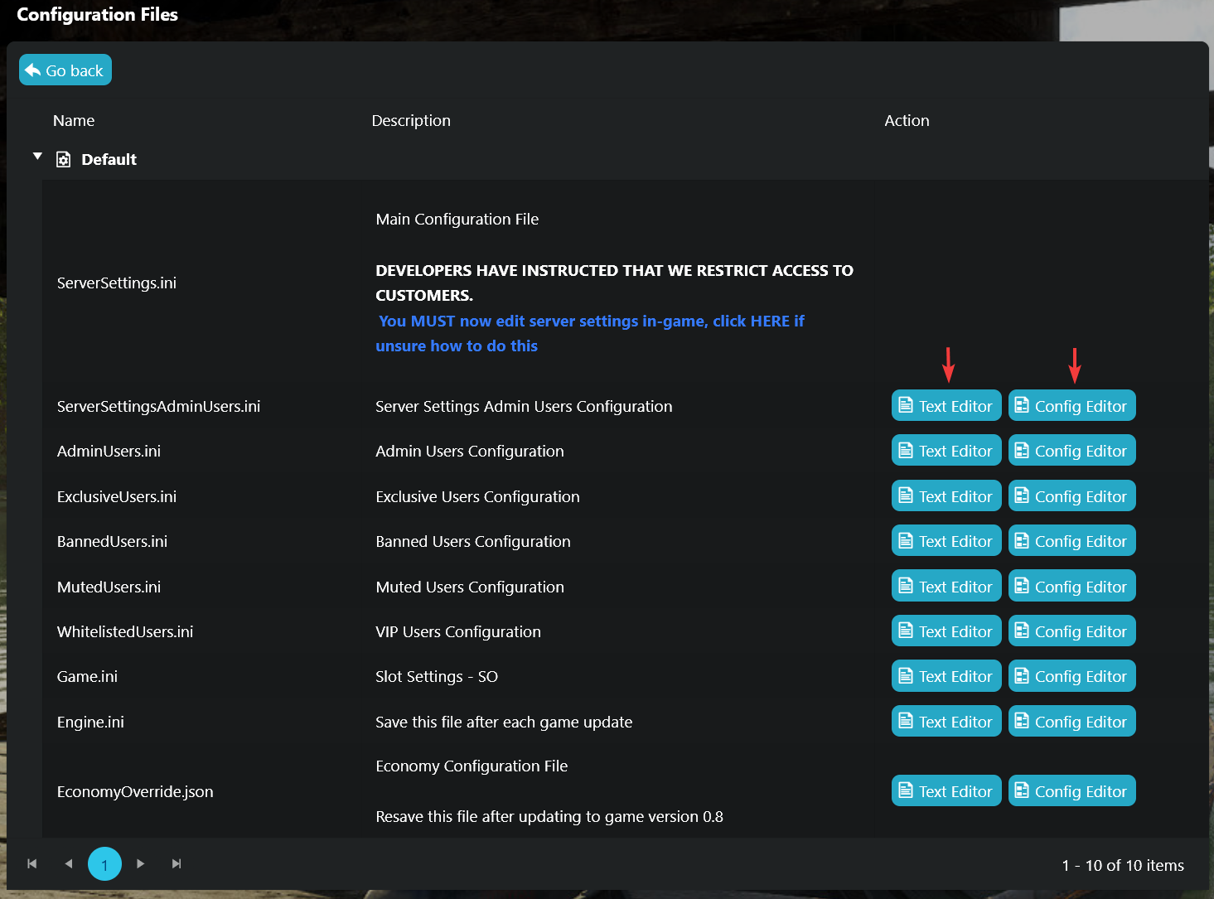This screenshot has height=899, width=1214.
Task: Open Config Editor for MutedUsers.ini
Action: coord(1071,587)
